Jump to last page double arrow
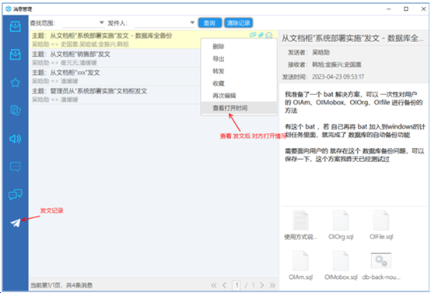 click(272, 285)
